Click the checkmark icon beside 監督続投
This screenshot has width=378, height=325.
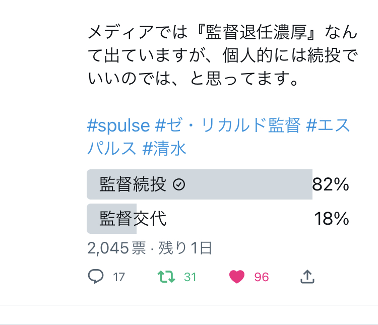179,185
